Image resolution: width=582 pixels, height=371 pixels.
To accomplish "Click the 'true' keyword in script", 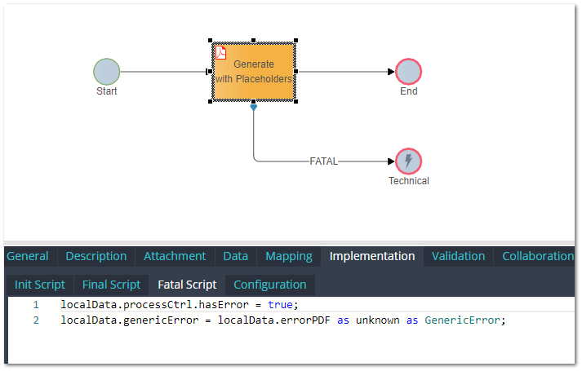I will [280, 305].
